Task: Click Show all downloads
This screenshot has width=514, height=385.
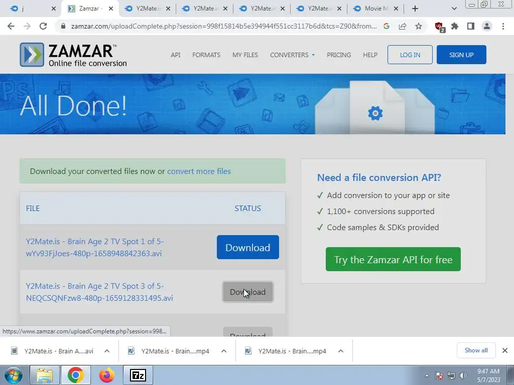Action: 476,350
